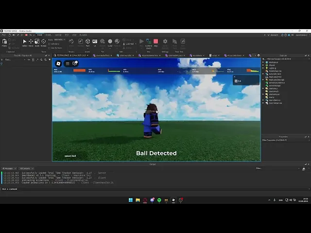Stop the running playtest
This screenshot has height=233, width=311.
(x=156, y=41)
